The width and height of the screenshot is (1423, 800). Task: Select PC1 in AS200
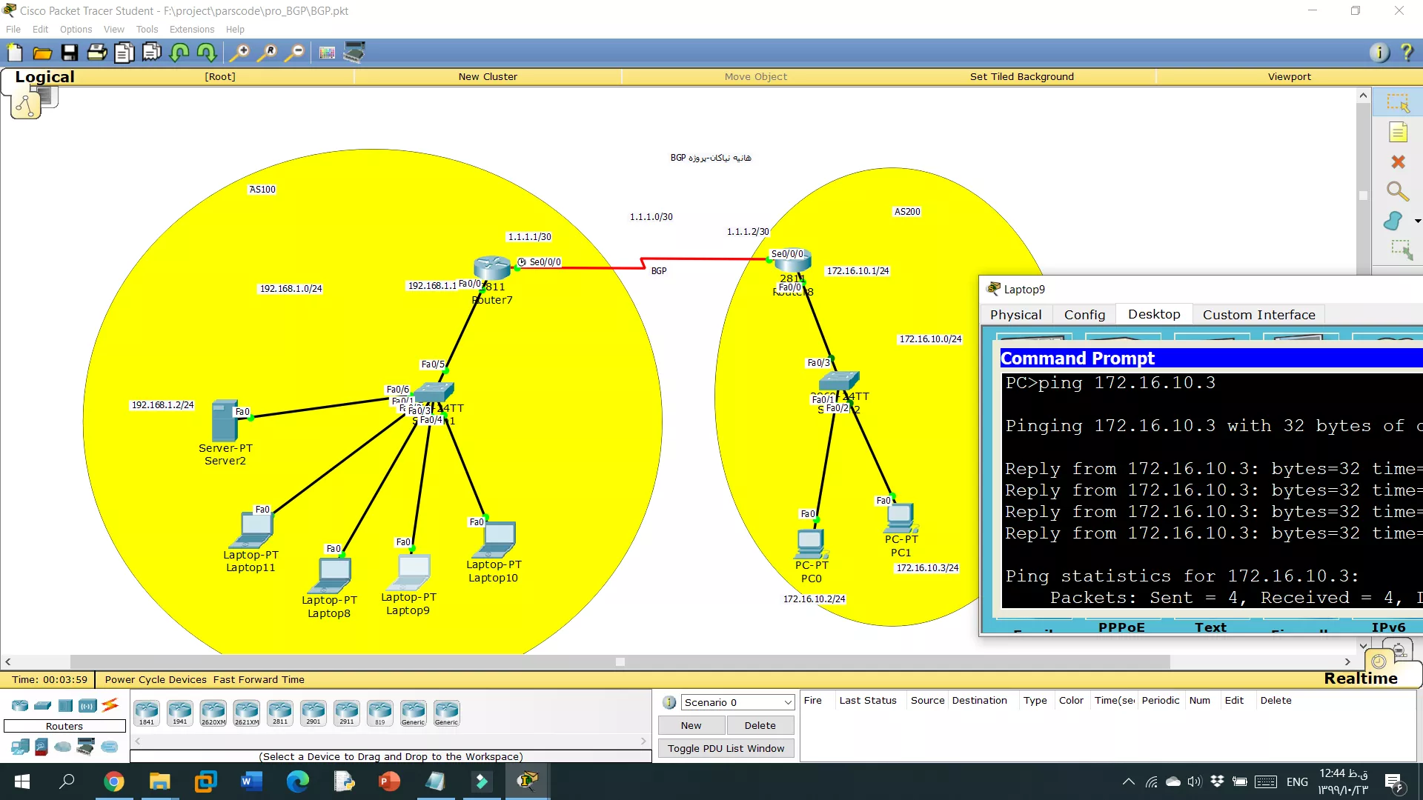coord(900,519)
